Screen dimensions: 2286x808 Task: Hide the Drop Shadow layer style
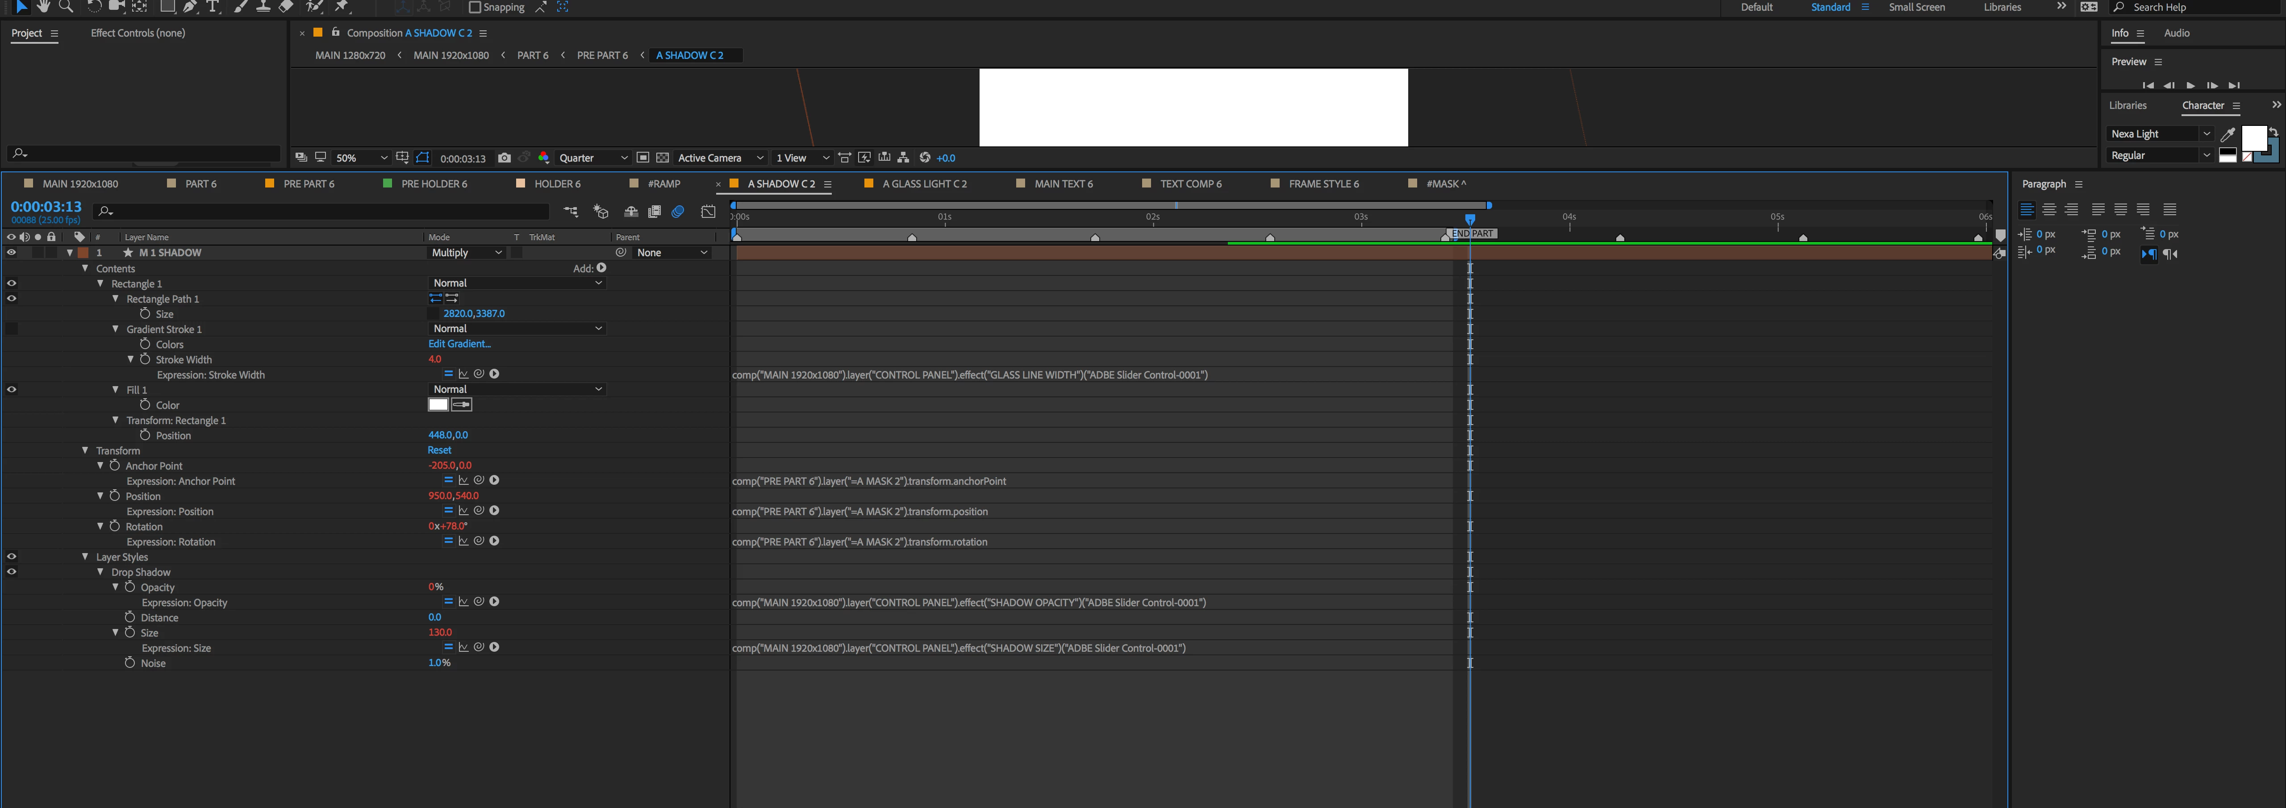pyautogui.click(x=12, y=572)
